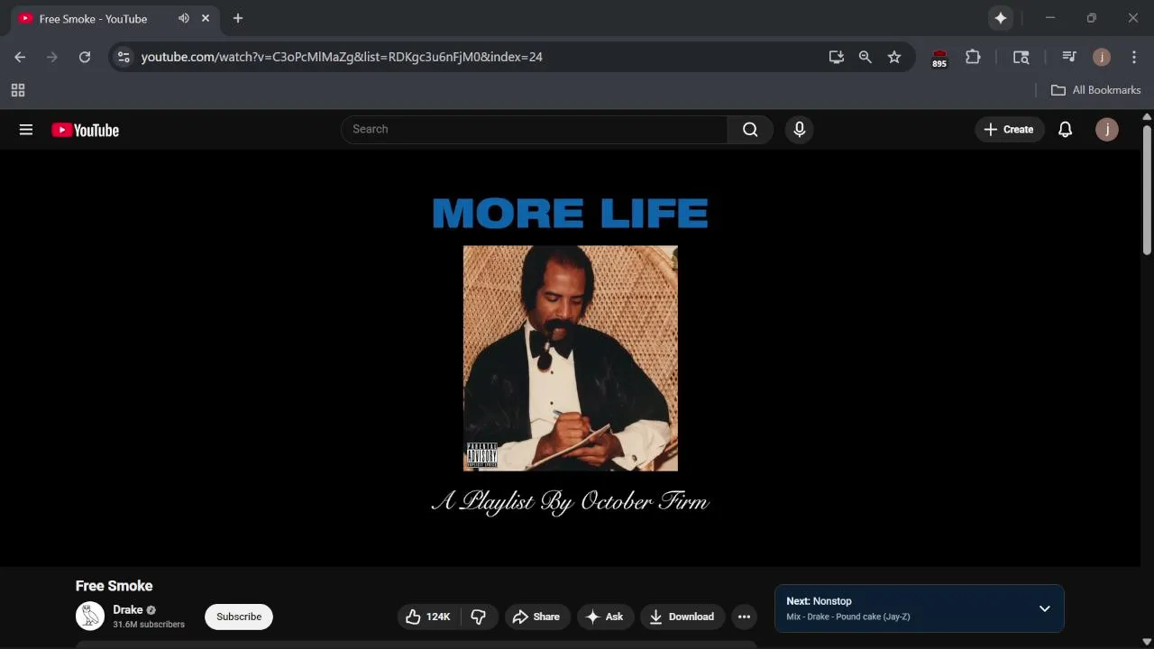Open the apps grid in bookmarks bar
The width and height of the screenshot is (1154, 649).
18,90
